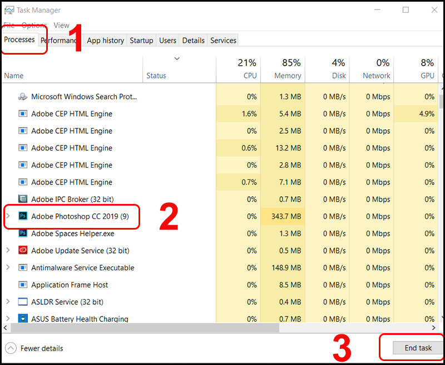This screenshot has height=365, width=445.
Task: Click the Fewer details label
Action: pyautogui.click(x=42, y=348)
